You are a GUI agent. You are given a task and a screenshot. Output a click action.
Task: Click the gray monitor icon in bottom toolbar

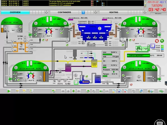(x=133, y=91)
